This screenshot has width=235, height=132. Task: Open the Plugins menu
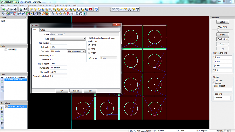pos(67,6)
